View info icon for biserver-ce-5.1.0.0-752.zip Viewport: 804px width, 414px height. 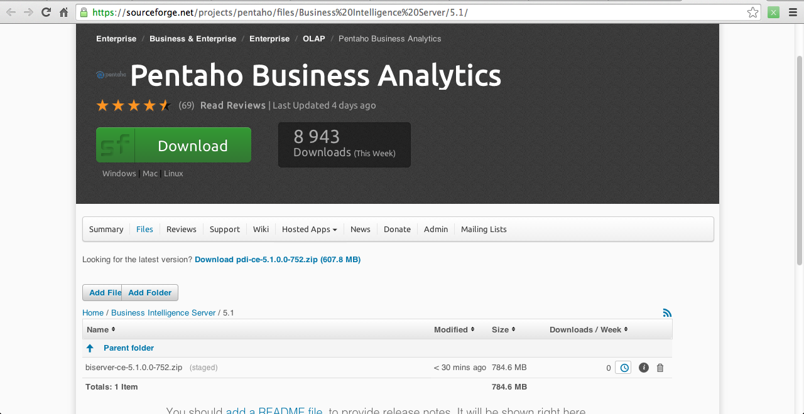644,368
